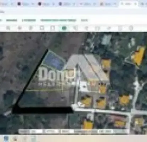Click the long gray section of status bar
Image resolution: width=147 pixels, height=142 pixels.
[x=86, y=131]
